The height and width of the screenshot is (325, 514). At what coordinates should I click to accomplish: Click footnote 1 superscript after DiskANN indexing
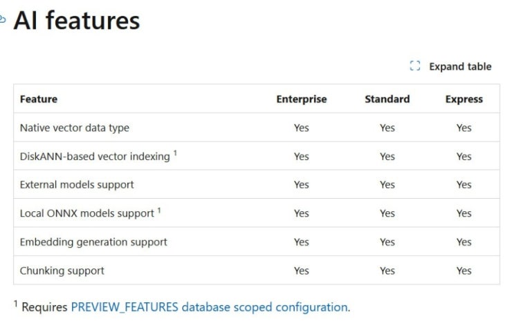[x=176, y=153]
